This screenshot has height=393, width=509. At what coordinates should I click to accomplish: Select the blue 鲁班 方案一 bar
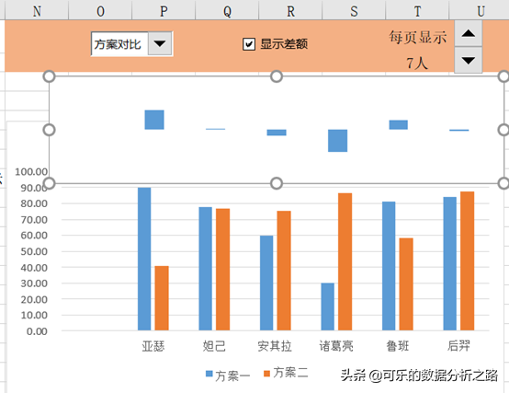coord(389,266)
